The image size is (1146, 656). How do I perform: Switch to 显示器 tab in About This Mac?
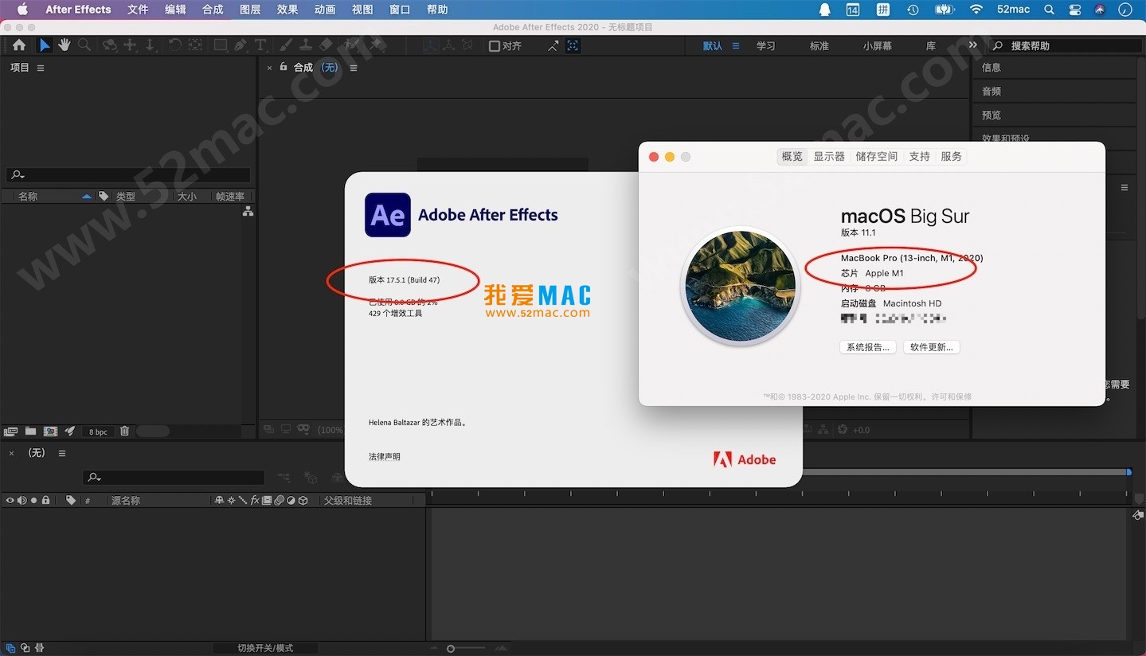pos(829,156)
